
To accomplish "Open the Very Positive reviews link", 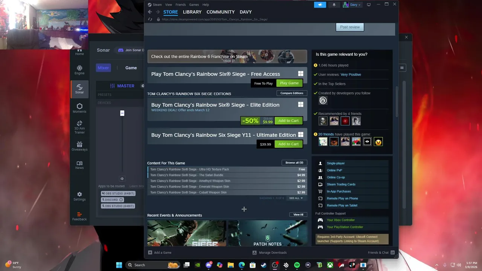I will click(x=351, y=75).
